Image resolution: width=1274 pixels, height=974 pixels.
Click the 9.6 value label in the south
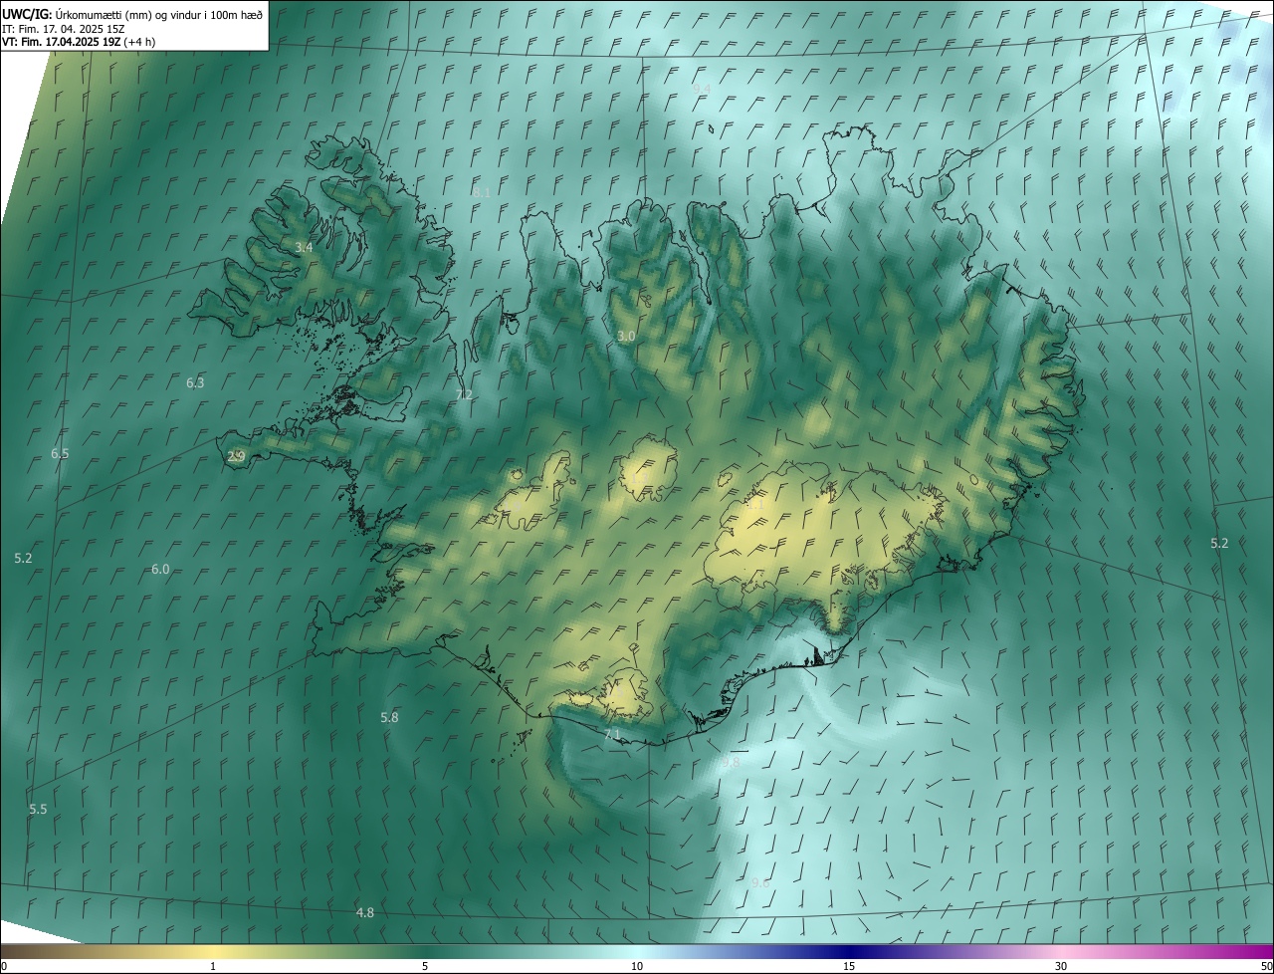pos(761,883)
